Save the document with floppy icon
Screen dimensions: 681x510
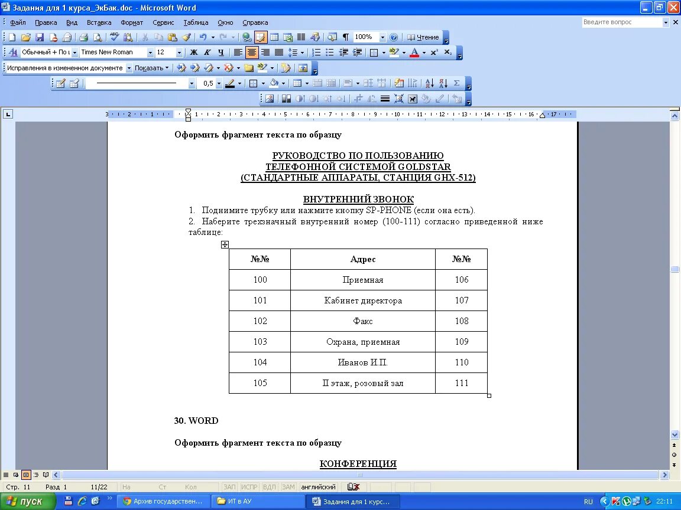click(x=40, y=37)
